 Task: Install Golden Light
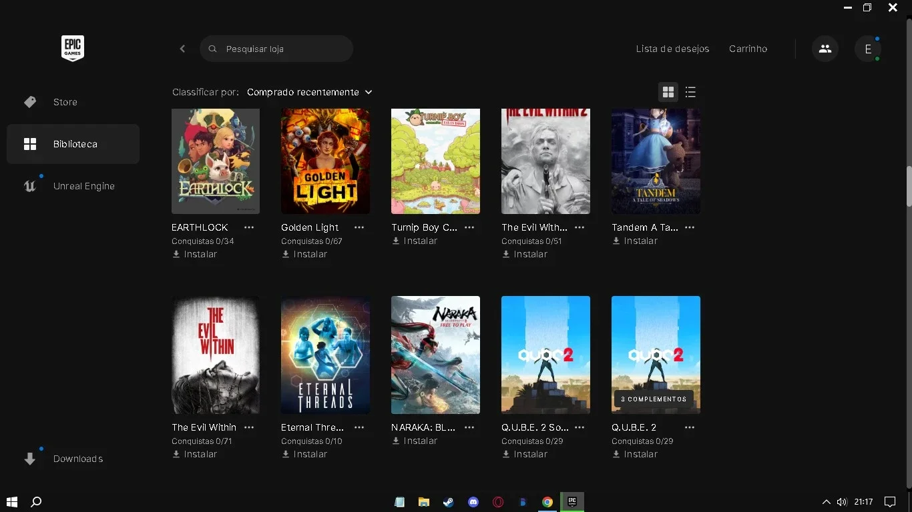coord(304,254)
